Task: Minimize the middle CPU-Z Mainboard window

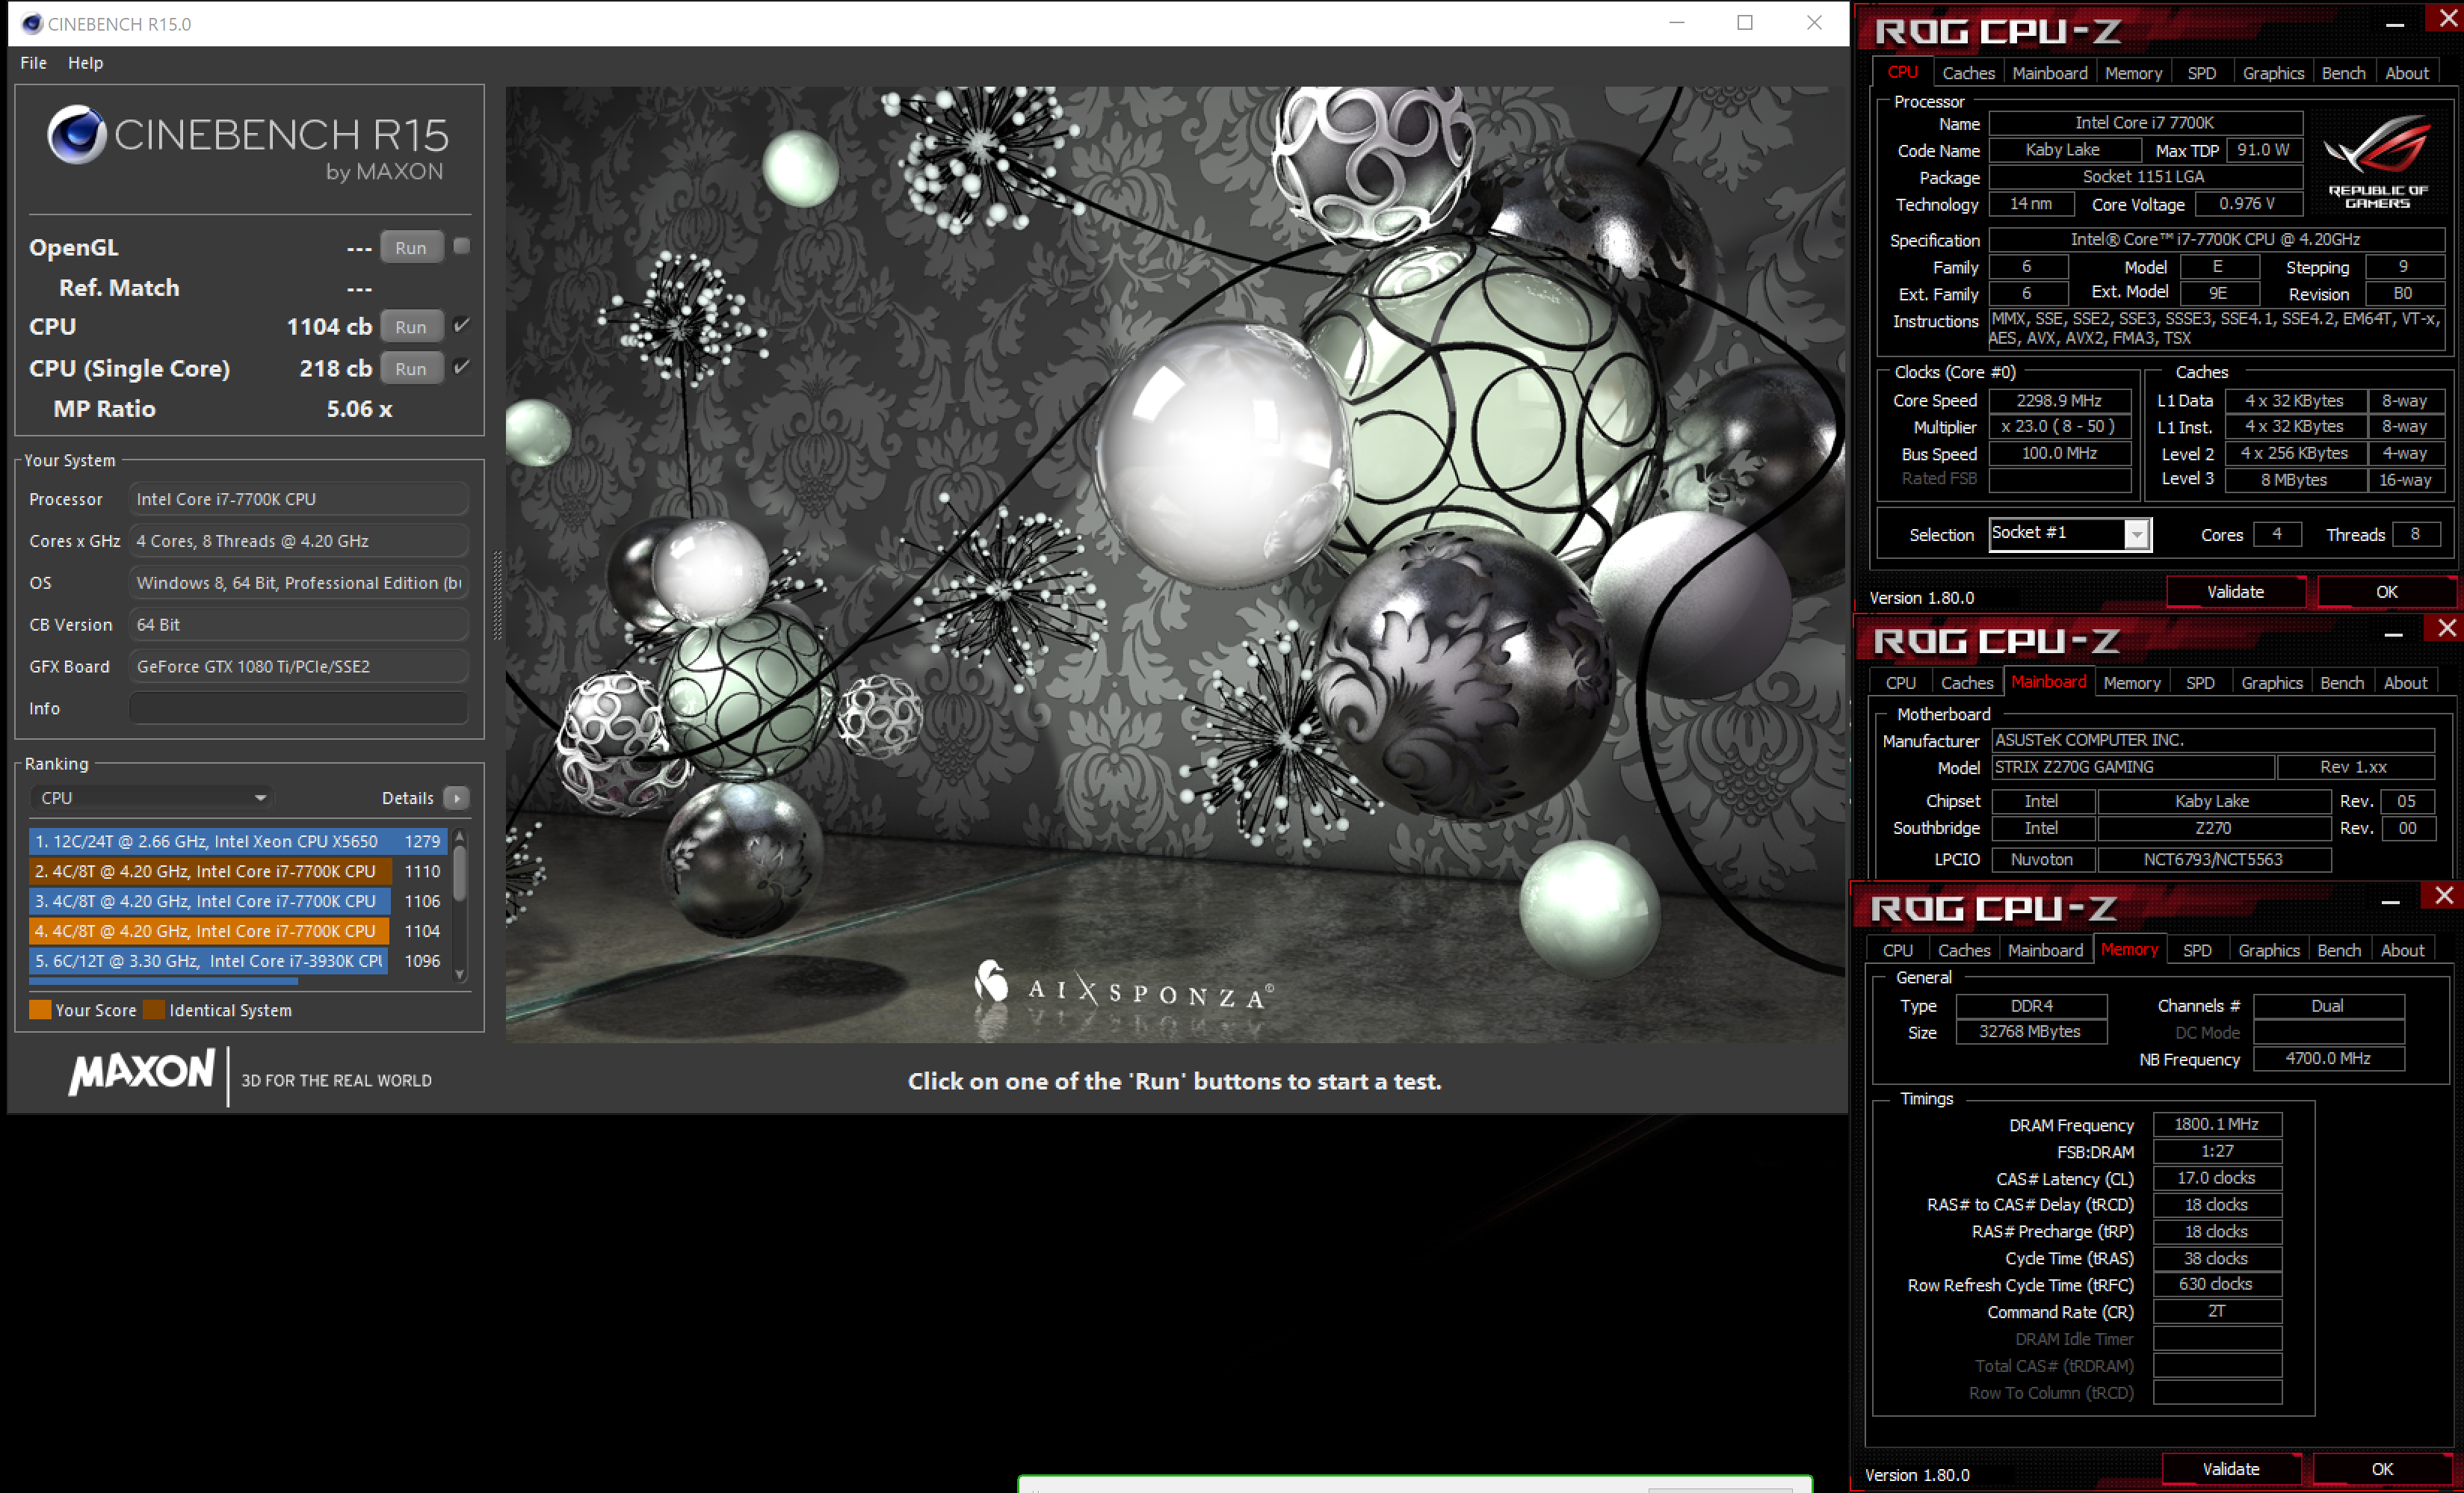Action: pyautogui.click(x=2393, y=634)
